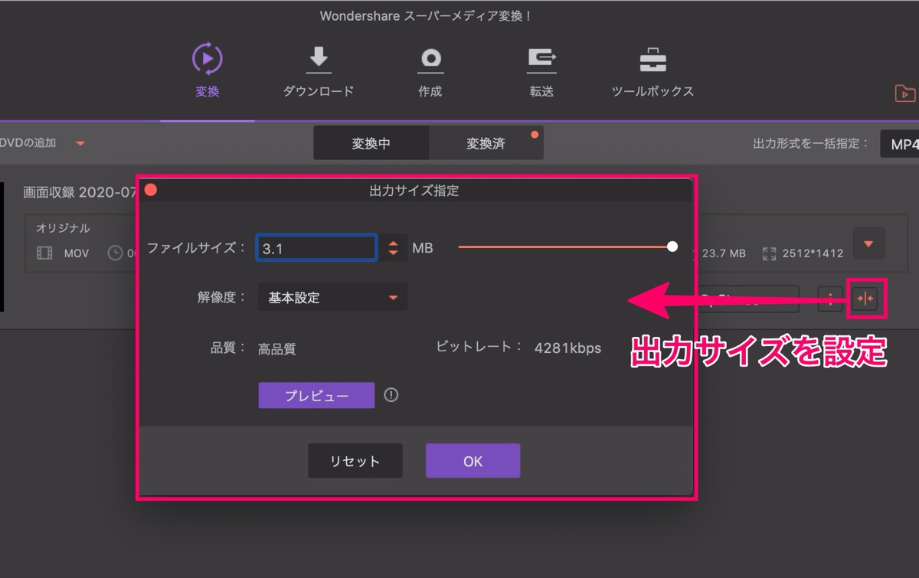Click the 2512*1412 resolution text

click(x=813, y=253)
